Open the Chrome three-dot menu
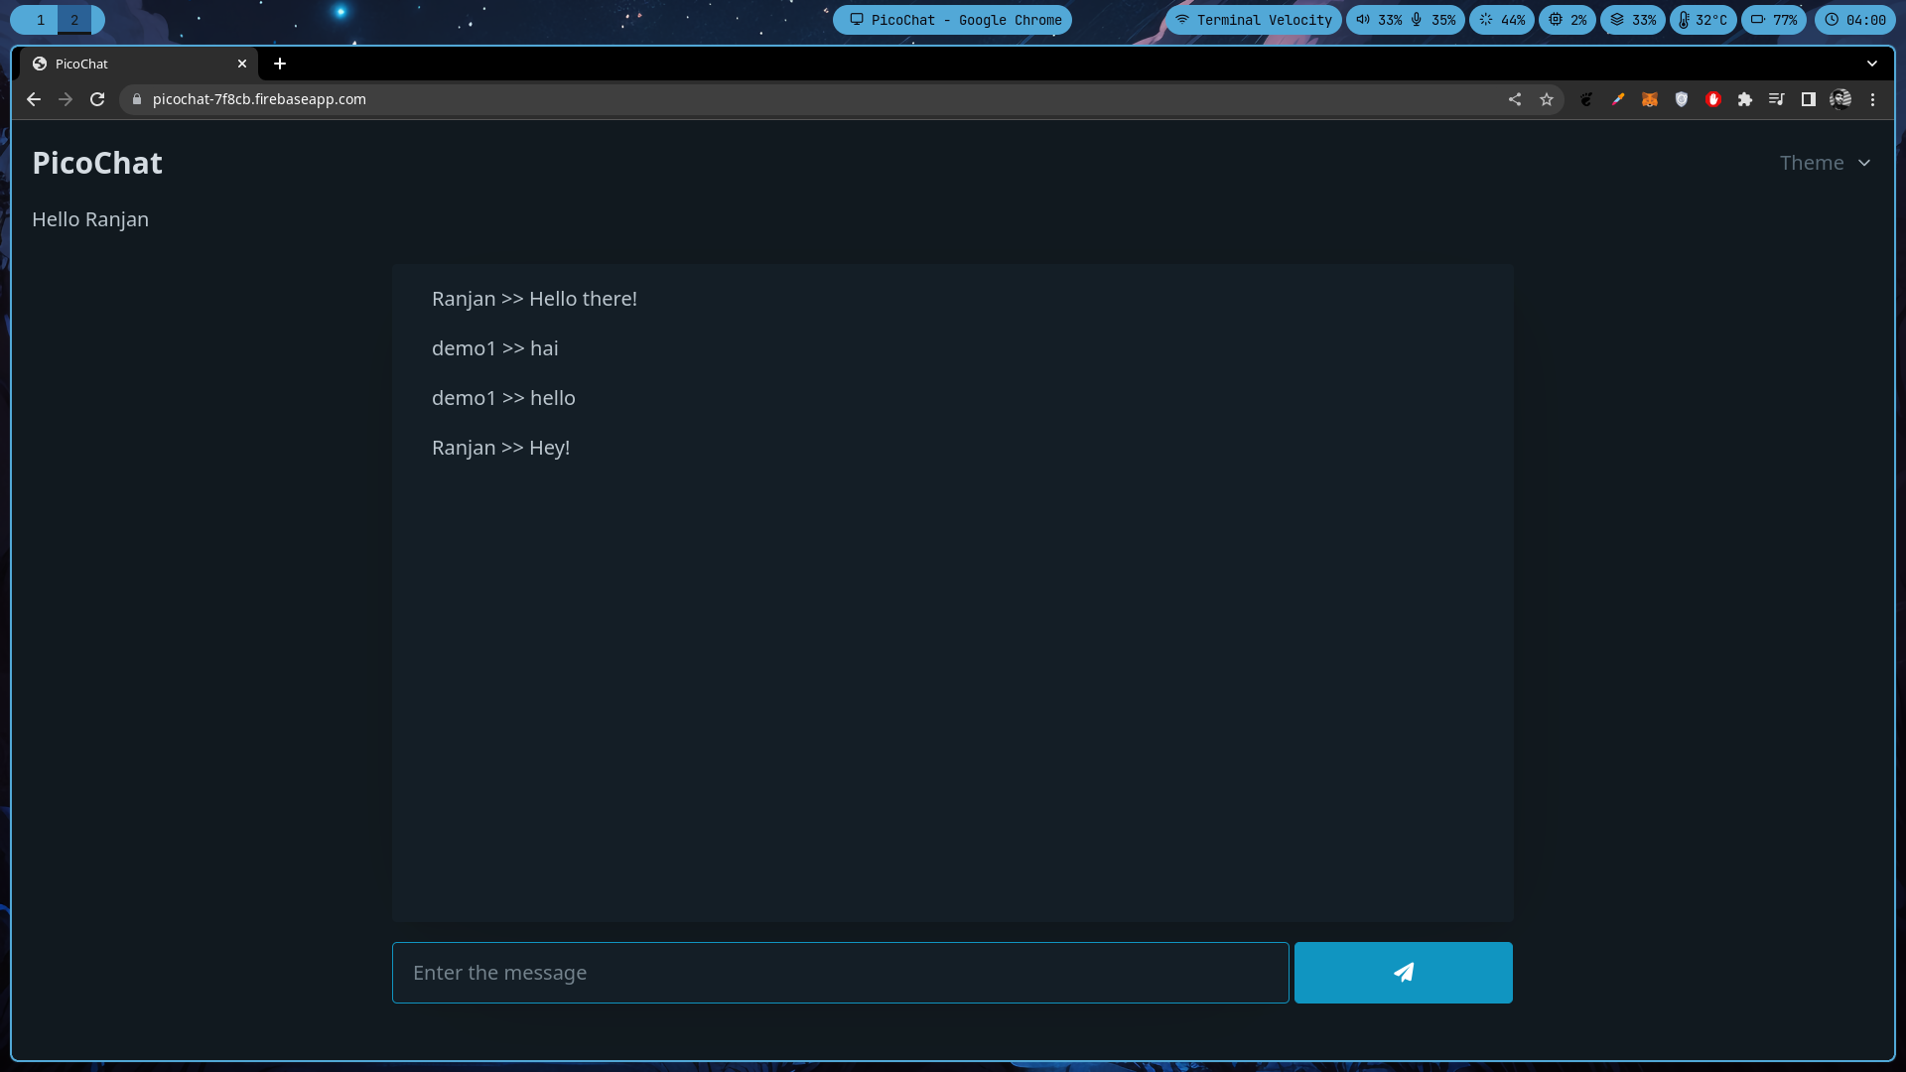 coord(1873,99)
